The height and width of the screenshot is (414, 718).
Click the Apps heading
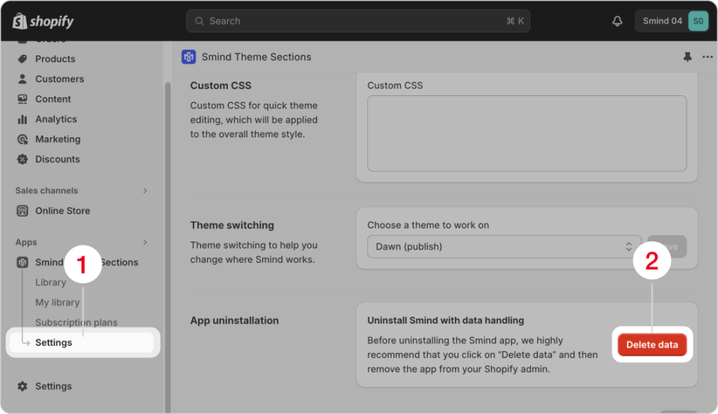click(x=26, y=242)
